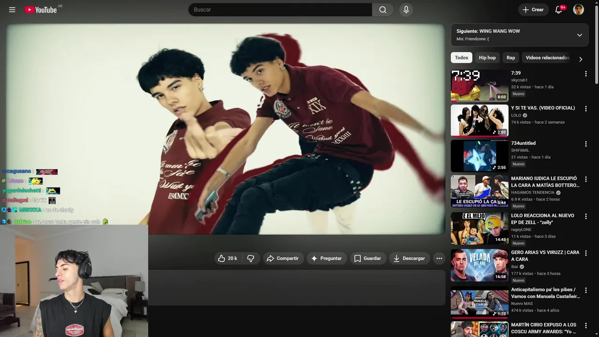The width and height of the screenshot is (599, 337).
Task: Select the Videos relacionados chip
Action: click(x=547, y=58)
